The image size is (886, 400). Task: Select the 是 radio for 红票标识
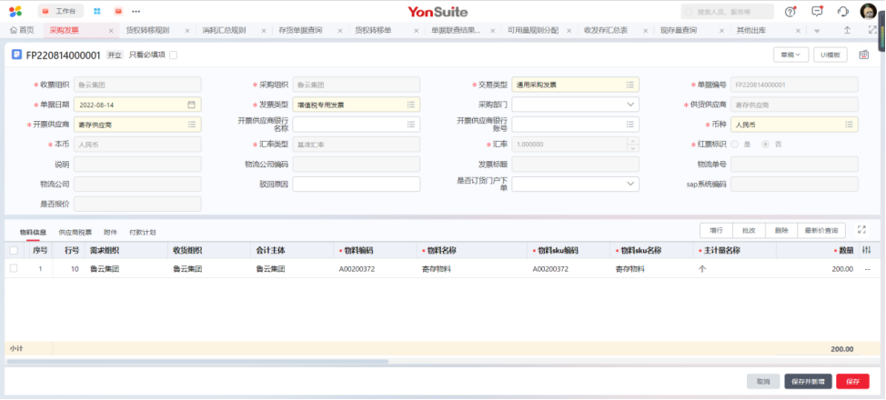point(736,145)
